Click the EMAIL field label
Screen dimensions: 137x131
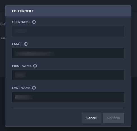tap(17, 44)
